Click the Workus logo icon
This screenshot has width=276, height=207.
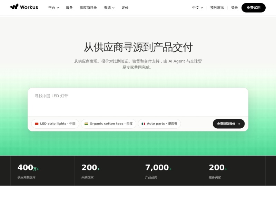pyautogui.click(x=14, y=7)
